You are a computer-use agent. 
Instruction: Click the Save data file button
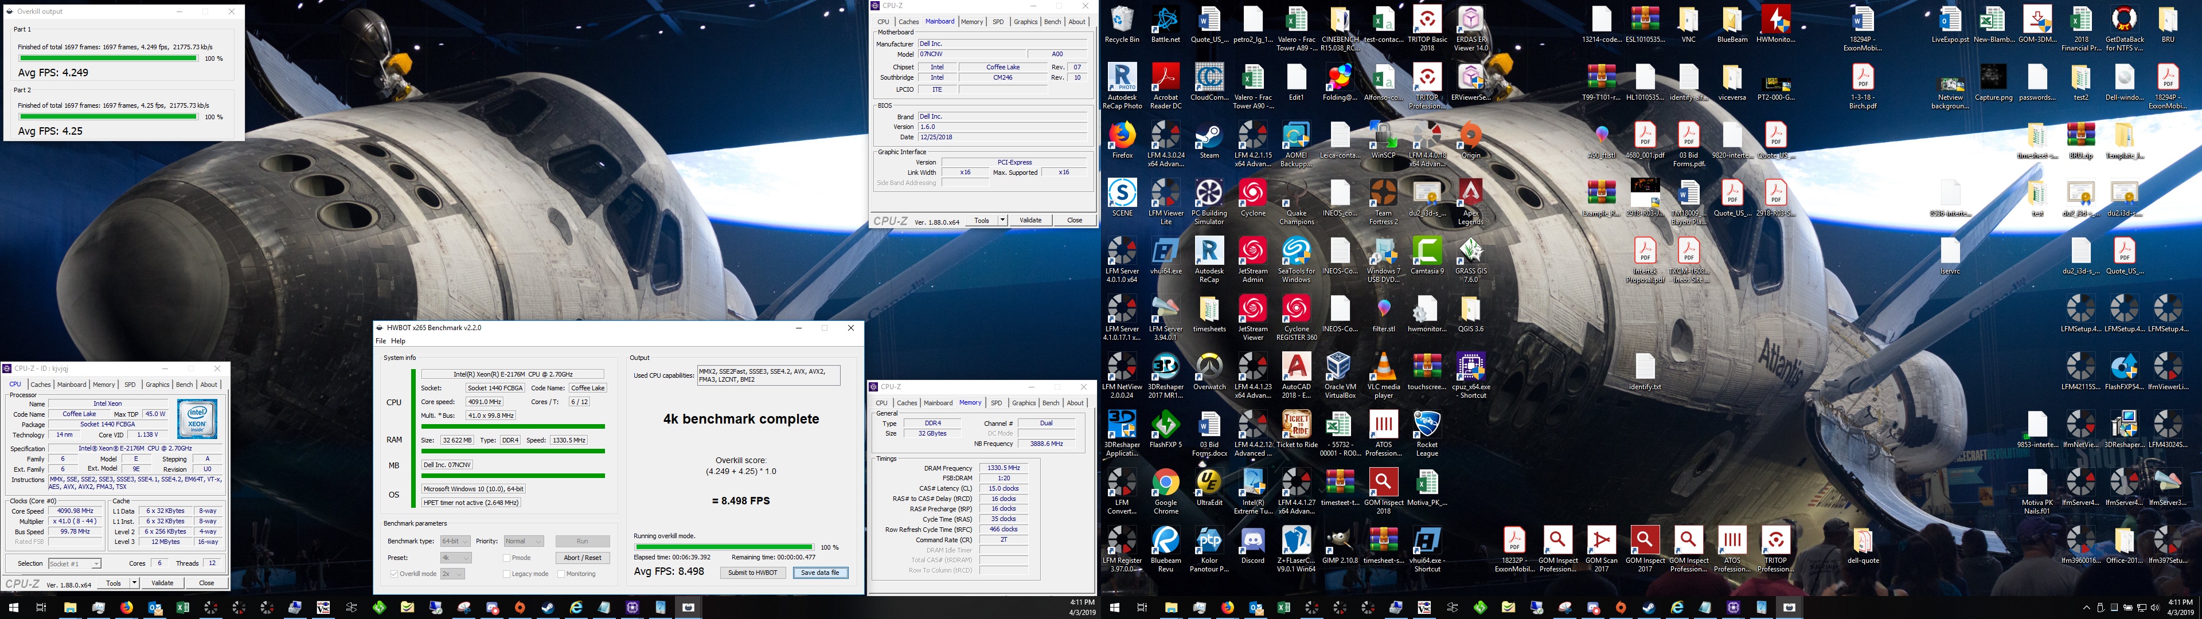point(821,573)
